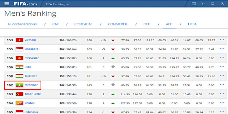Open the user account icon
Viewport: 228px width, 114px height.
tap(222, 4)
